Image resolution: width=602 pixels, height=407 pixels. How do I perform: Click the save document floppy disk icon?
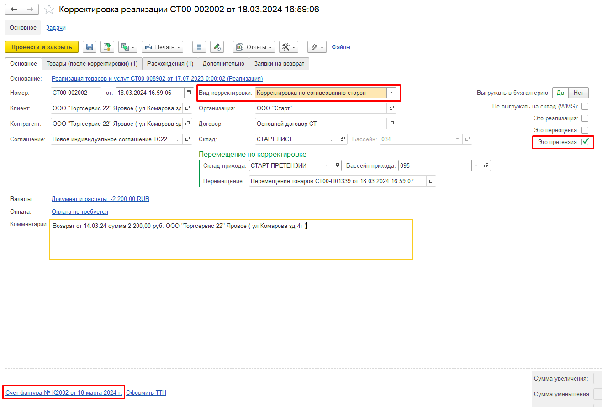coord(90,47)
